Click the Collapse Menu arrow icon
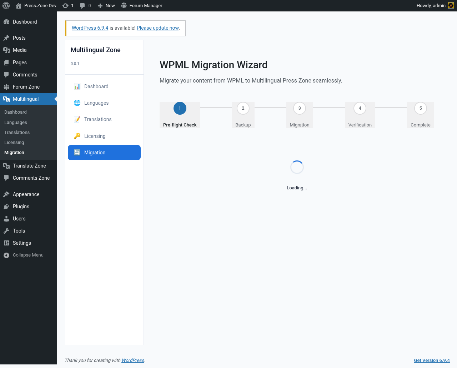The width and height of the screenshot is (457, 368). [x=6, y=255]
